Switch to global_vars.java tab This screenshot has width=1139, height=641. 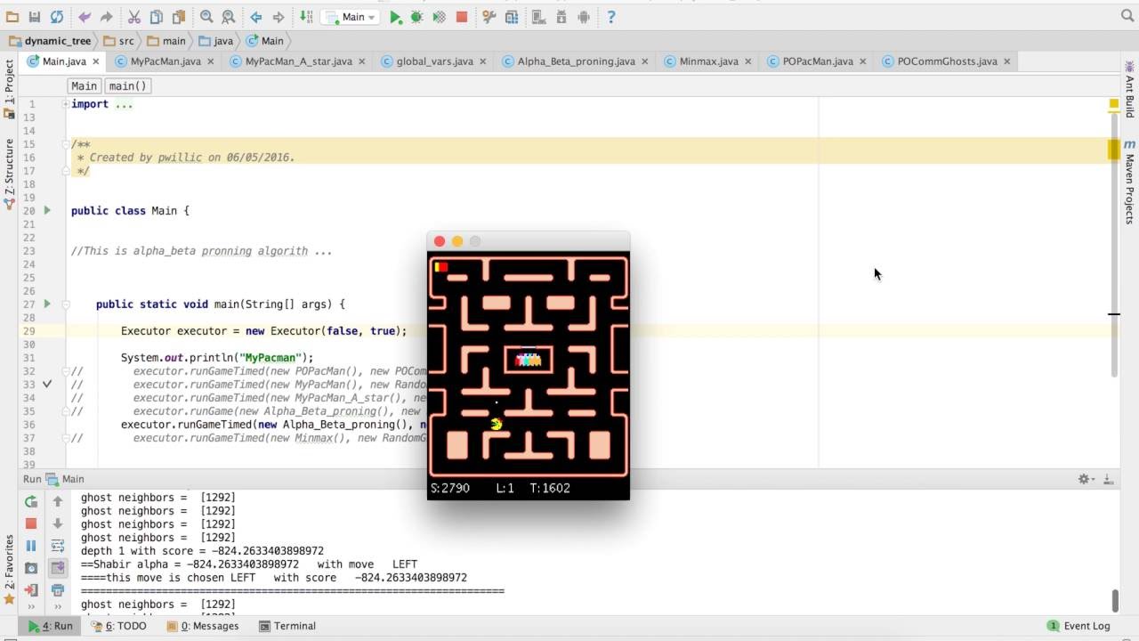434,61
